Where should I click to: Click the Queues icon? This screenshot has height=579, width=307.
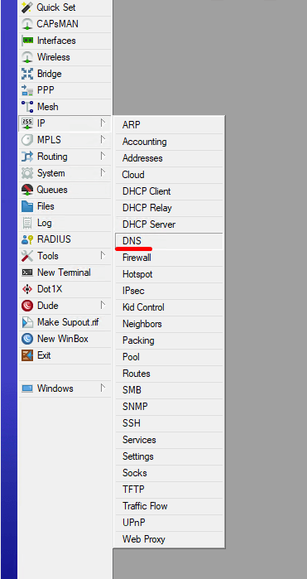pos(27,190)
